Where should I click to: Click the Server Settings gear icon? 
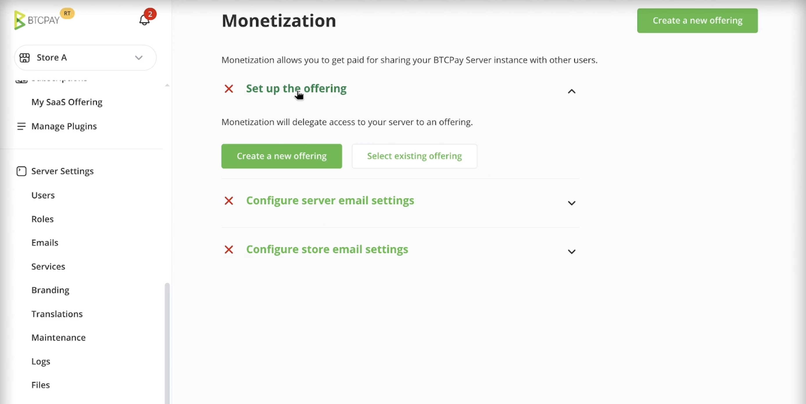click(21, 171)
